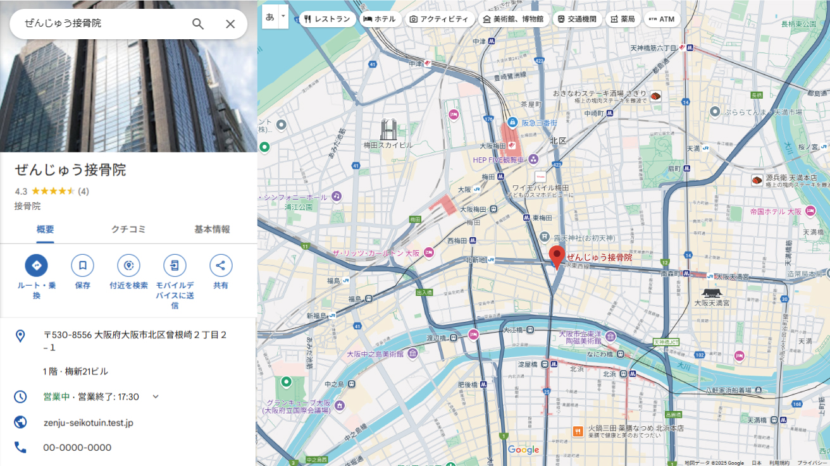This screenshot has width=830, height=466.
Task: Click the search magnifier icon
Action: point(198,24)
